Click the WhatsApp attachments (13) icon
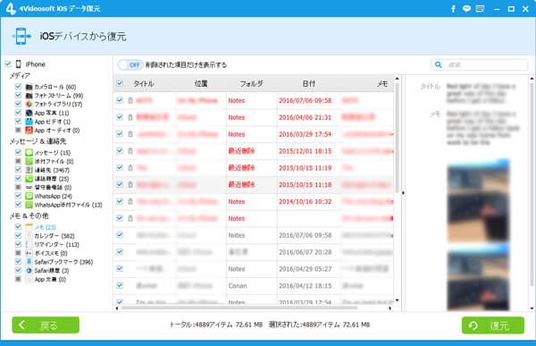The width and height of the screenshot is (536, 346). click(29, 205)
